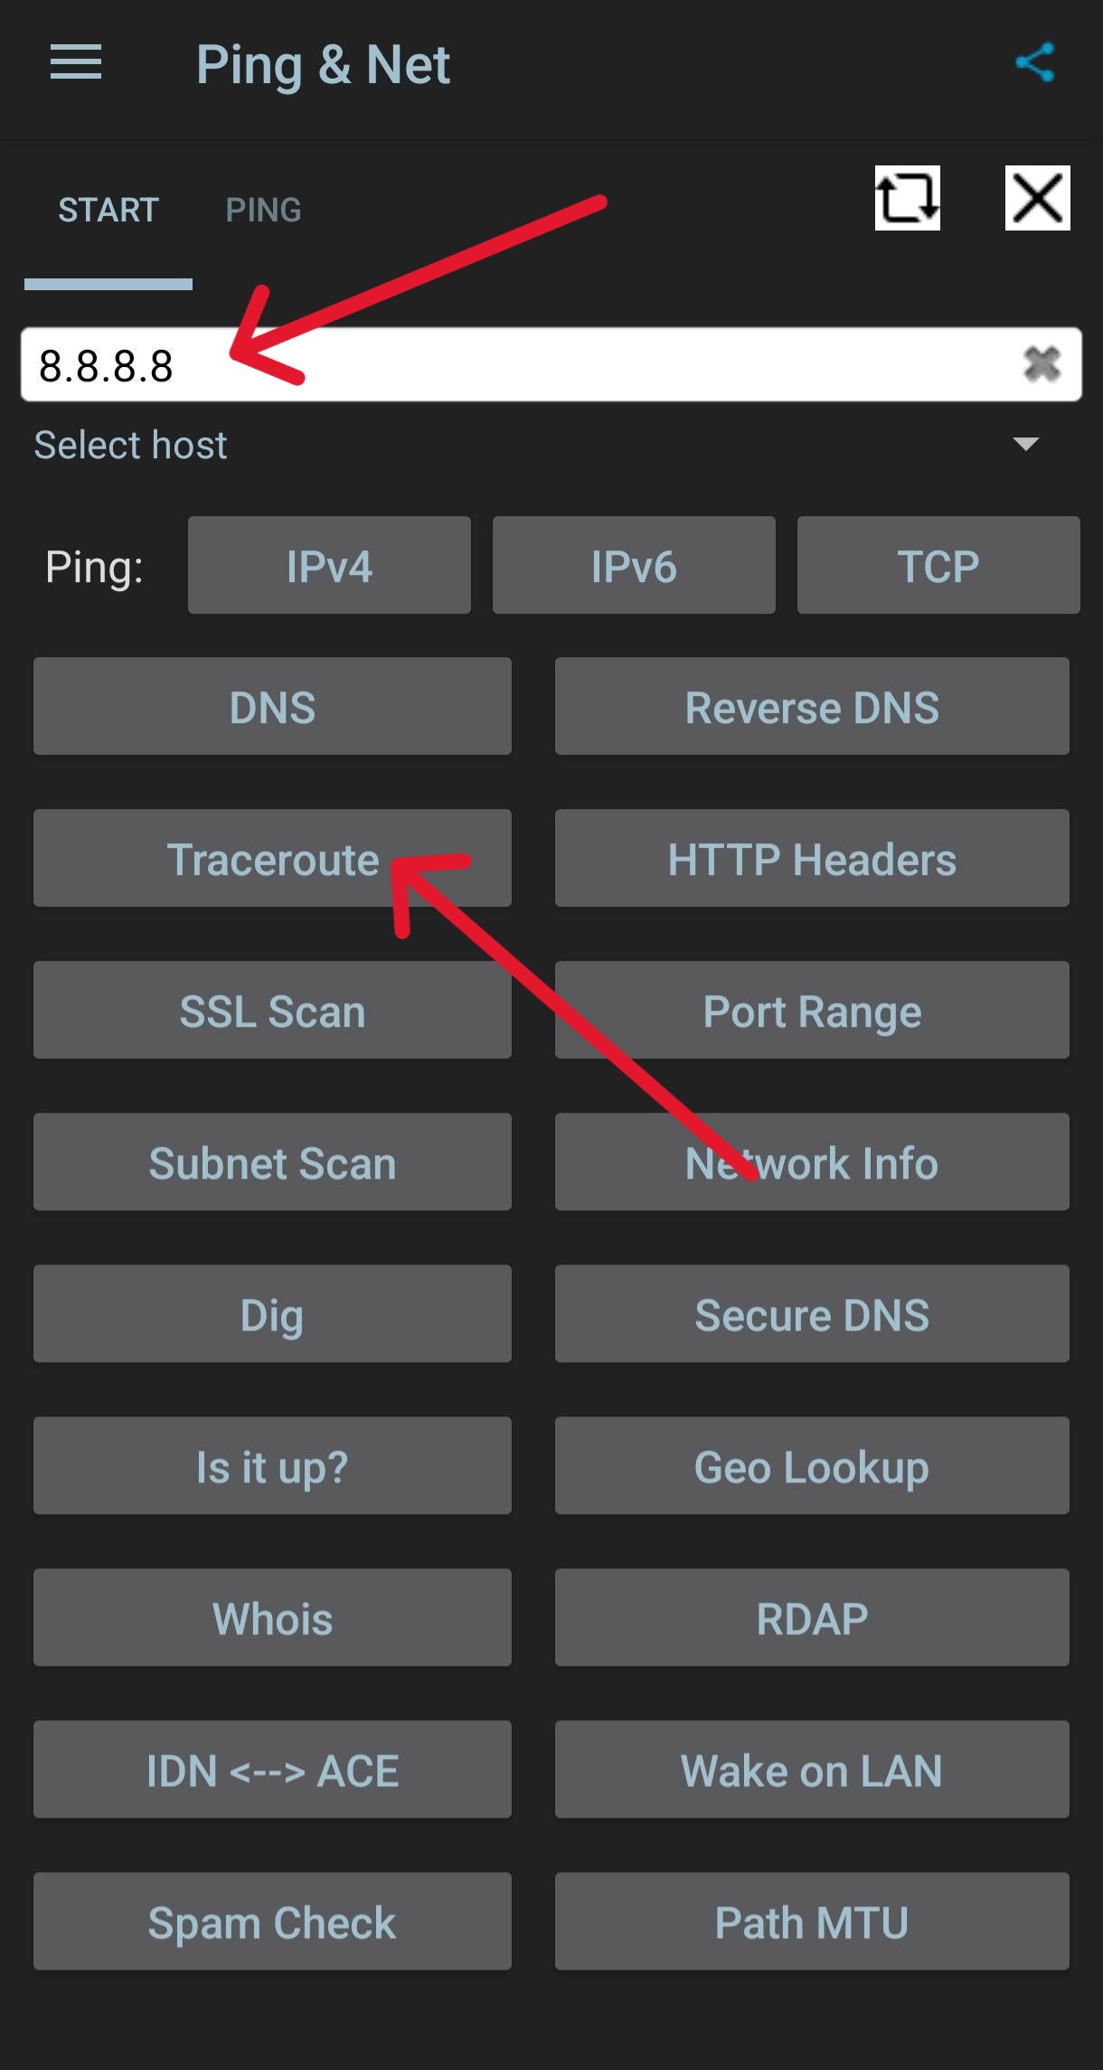
Task: Switch to the PING tab
Action: pos(263,211)
